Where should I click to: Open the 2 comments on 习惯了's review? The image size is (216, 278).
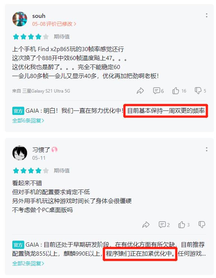(164, 225)
